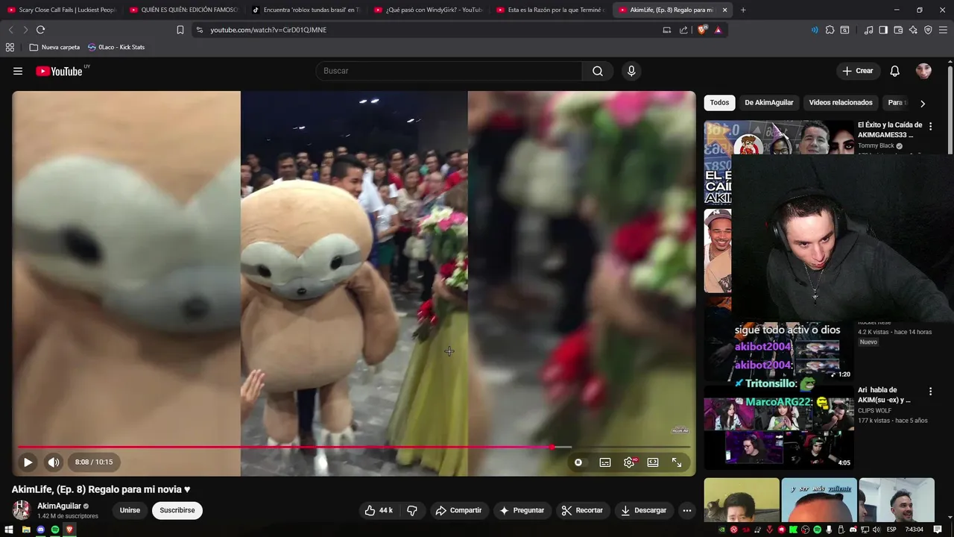
Task: Play the paused video
Action: click(28, 462)
